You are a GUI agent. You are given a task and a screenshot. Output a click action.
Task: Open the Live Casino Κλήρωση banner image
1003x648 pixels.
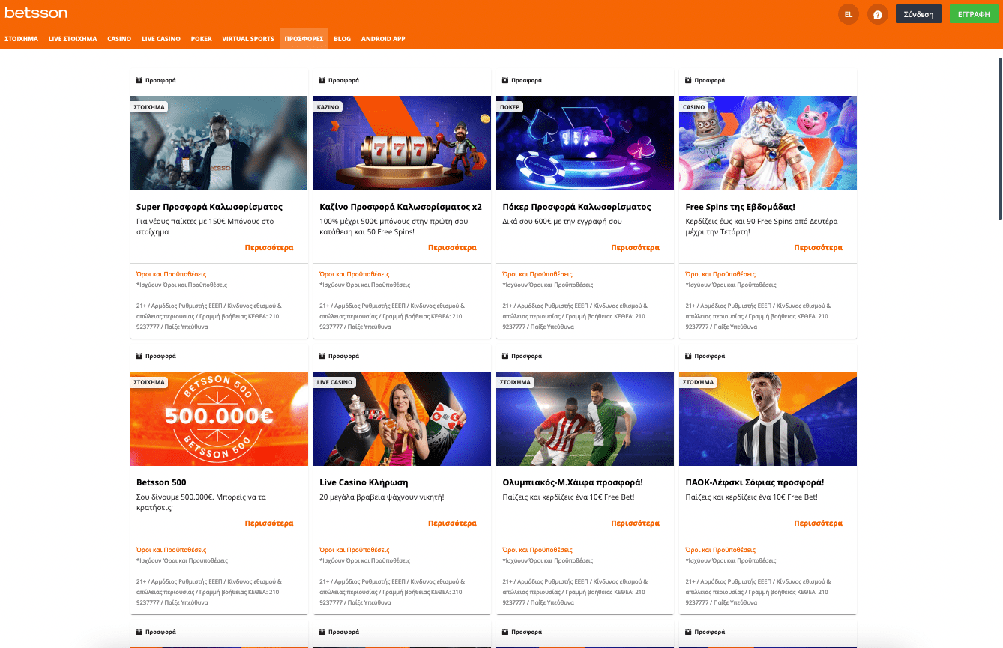click(402, 419)
